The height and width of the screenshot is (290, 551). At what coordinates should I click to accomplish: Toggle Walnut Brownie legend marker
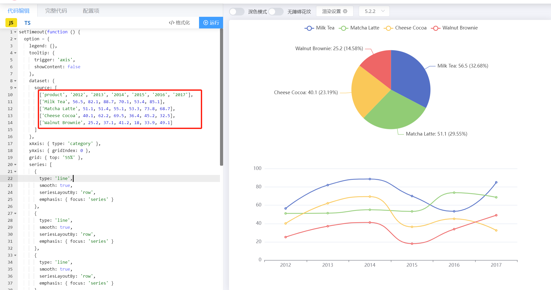[436, 28]
